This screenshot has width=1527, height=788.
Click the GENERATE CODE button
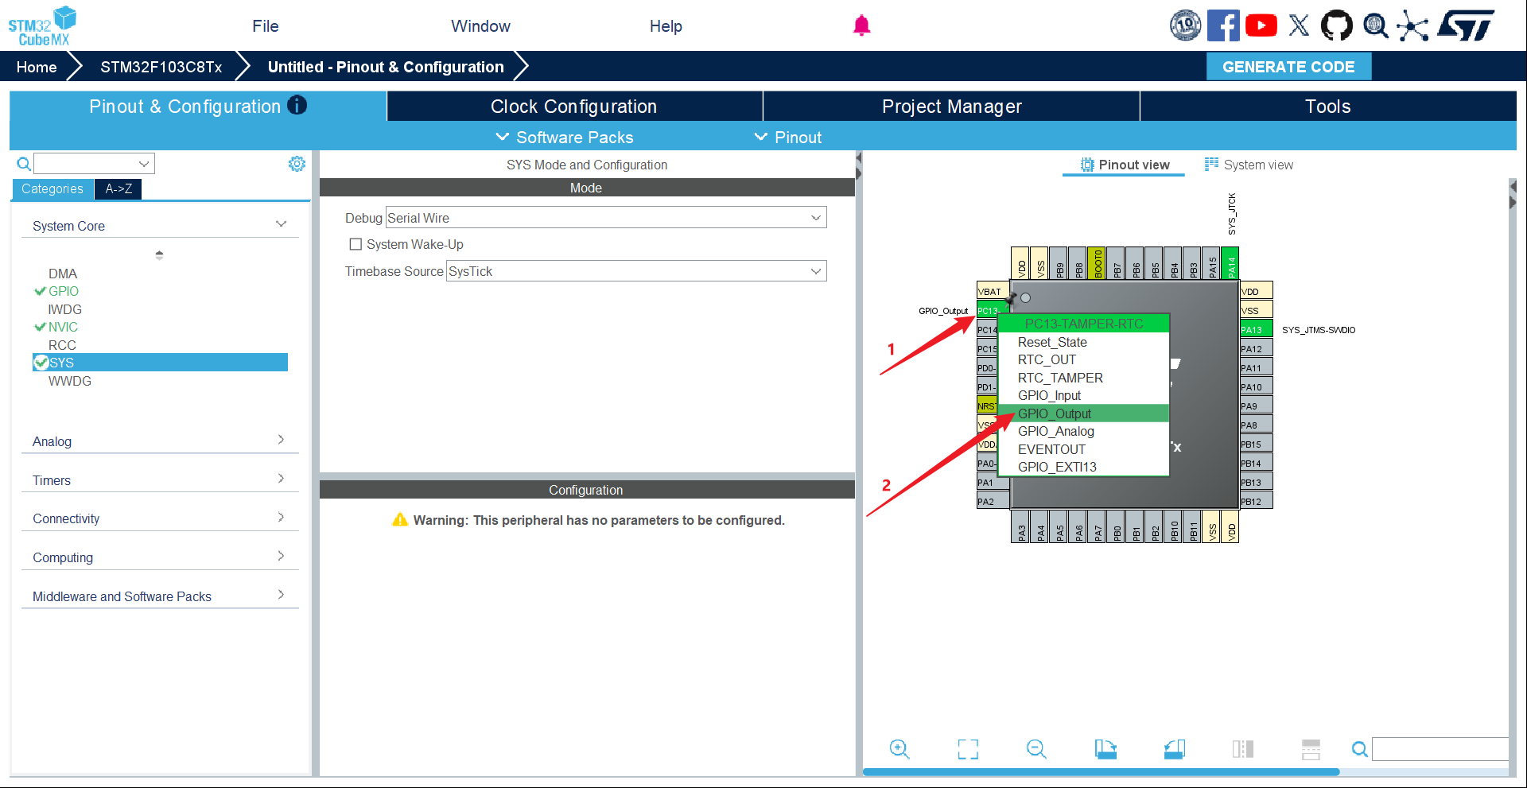coord(1288,67)
